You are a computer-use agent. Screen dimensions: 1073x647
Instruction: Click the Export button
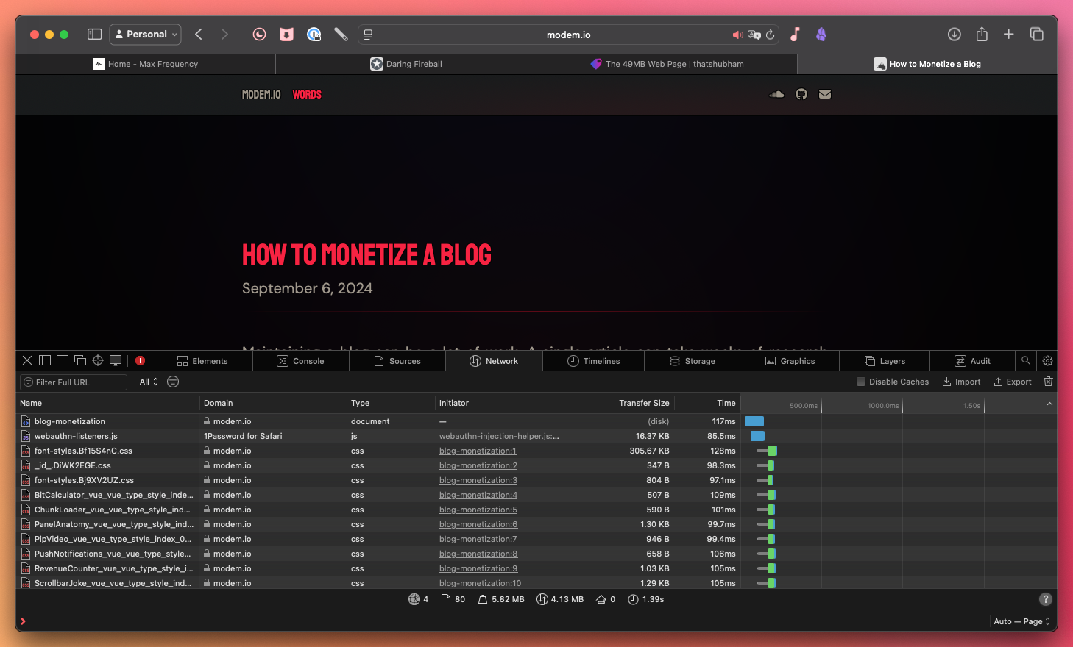[1013, 382]
